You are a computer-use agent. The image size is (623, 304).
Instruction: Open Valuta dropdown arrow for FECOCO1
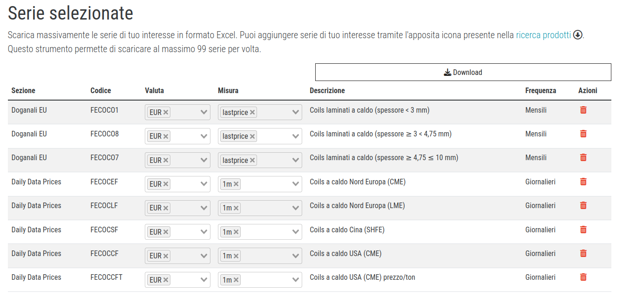tap(204, 112)
